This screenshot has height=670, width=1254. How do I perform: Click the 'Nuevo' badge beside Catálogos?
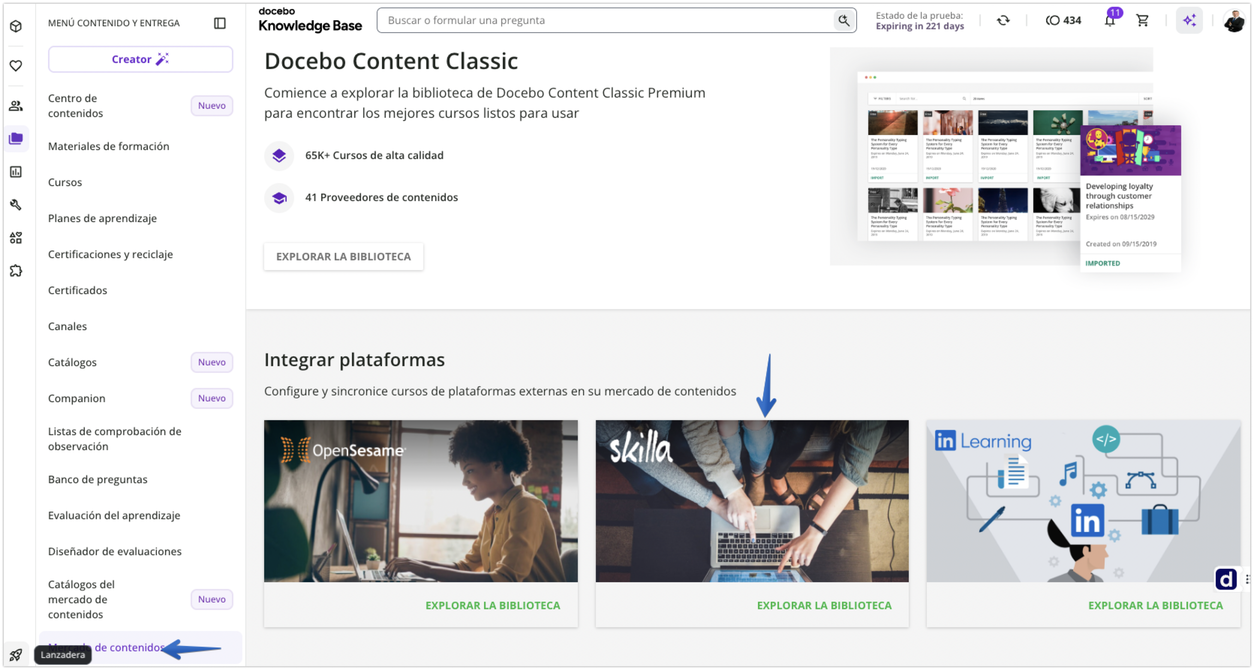212,362
